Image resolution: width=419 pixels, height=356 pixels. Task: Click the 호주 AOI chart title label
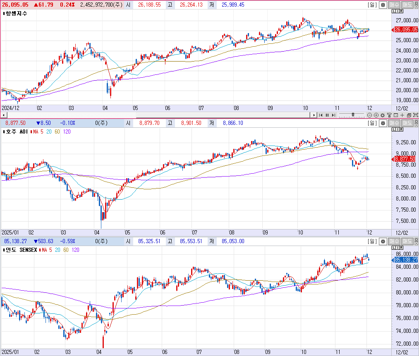(x=17, y=131)
